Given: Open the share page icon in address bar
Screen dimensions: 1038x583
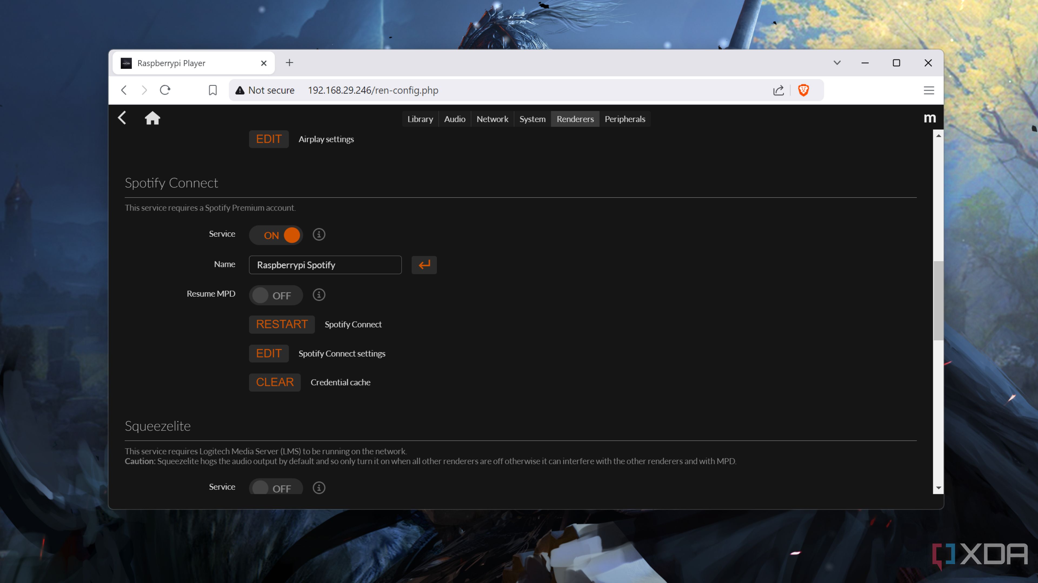Looking at the screenshot, I should click(778, 90).
